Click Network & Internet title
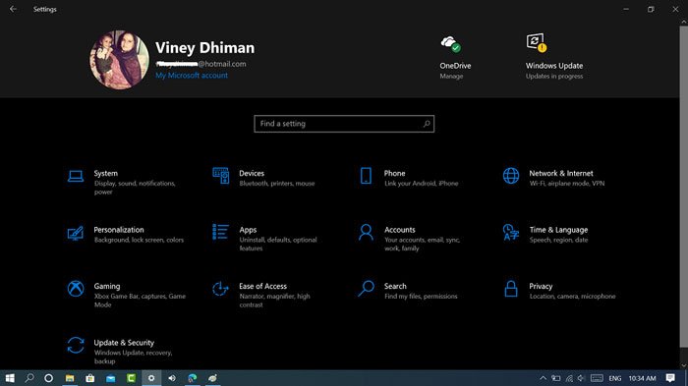 [561, 173]
